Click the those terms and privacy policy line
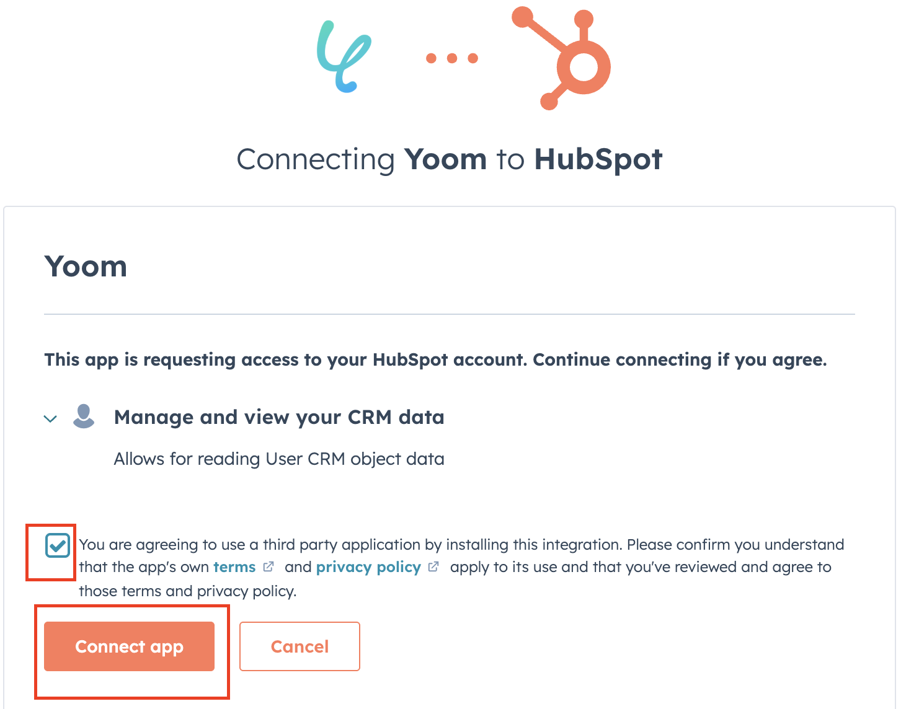Image resolution: width=919 pixels, height=709 pixels. (x=188, y=591)
